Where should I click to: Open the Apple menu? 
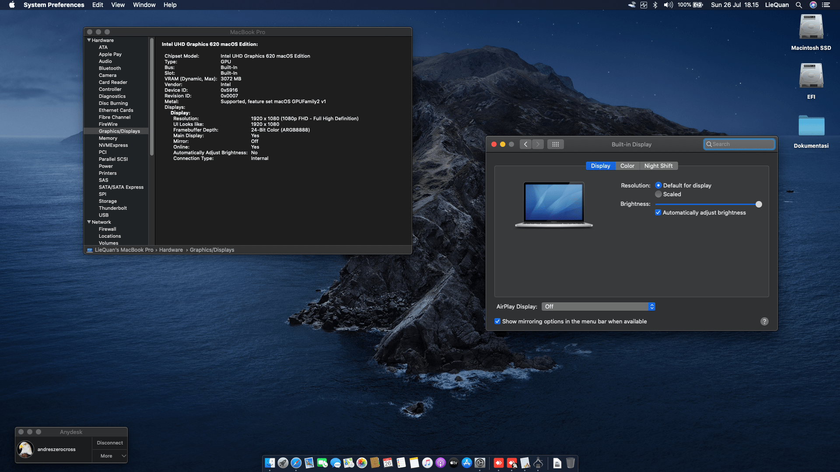click(x=12, y=5)
